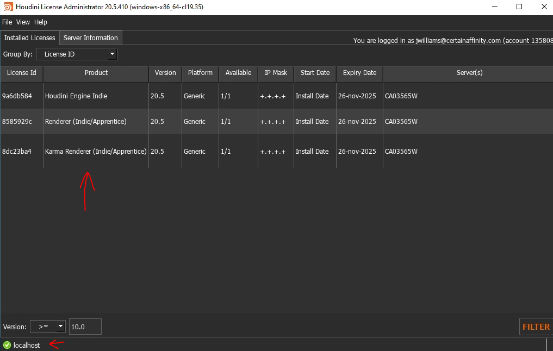Maximize the License Administrator window
This screenshot has width=553, height=351.
[519, 7]
